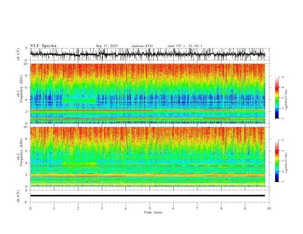Click tick label "-4" on the lower color bar
The width and height of the screenshot is (303, 234).
[x=282, y=151]
